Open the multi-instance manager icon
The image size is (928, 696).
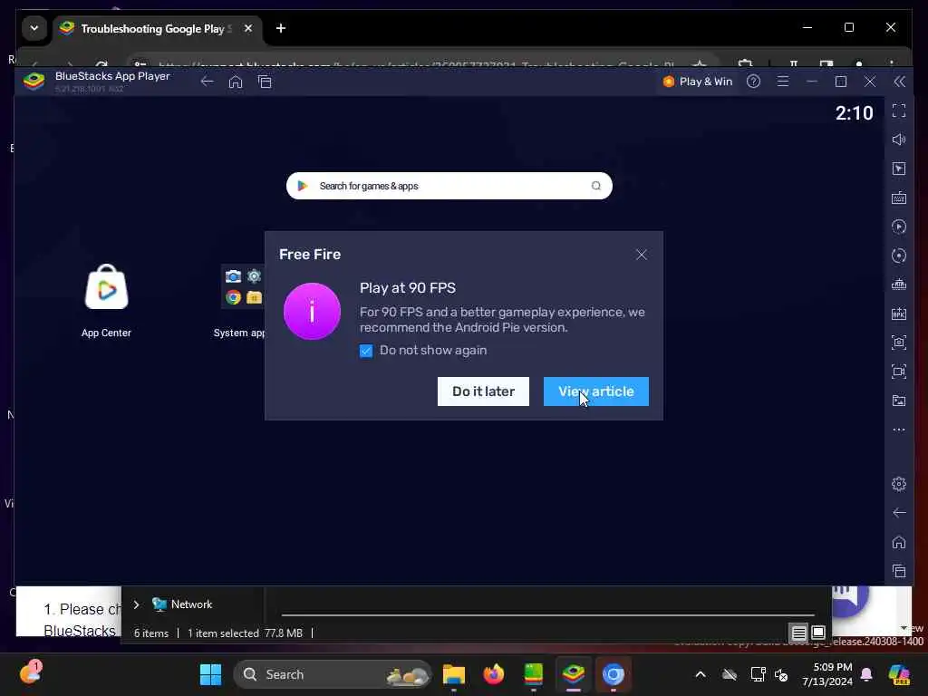click(899, 285)
